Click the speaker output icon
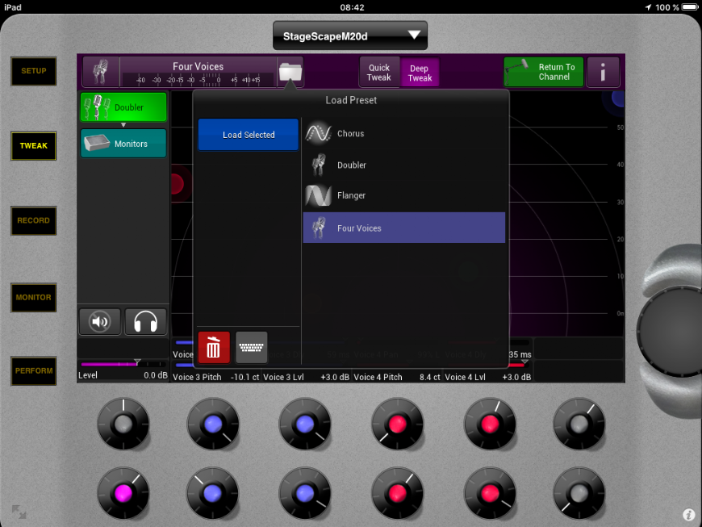702x527 pixels. pyautogui.click(x=100, y=322)
